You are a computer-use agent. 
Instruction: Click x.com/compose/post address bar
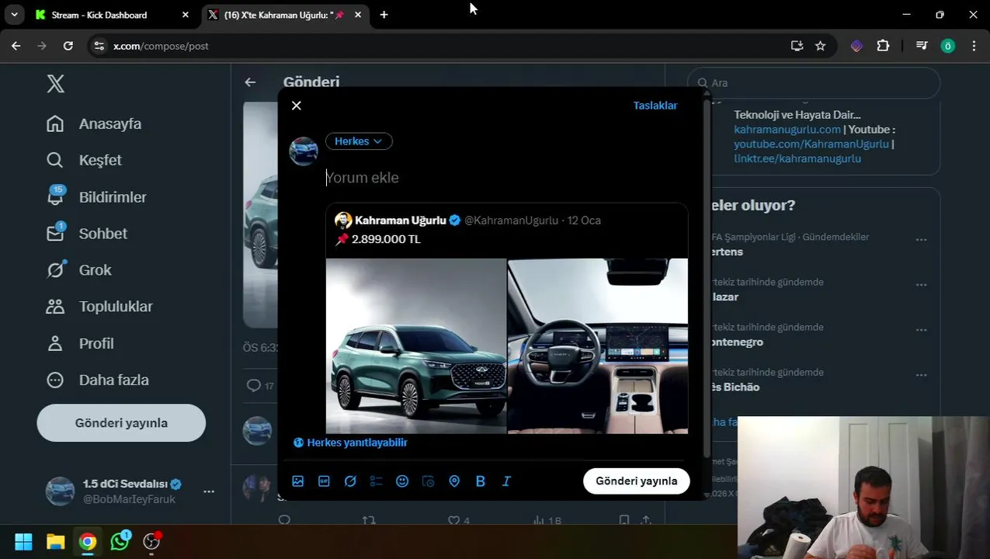pyautogui.click(x=161, y=46)
